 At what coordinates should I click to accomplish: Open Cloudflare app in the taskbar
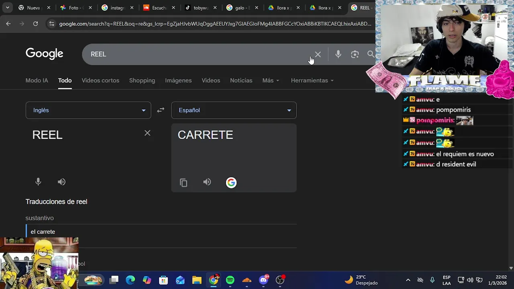247,280
